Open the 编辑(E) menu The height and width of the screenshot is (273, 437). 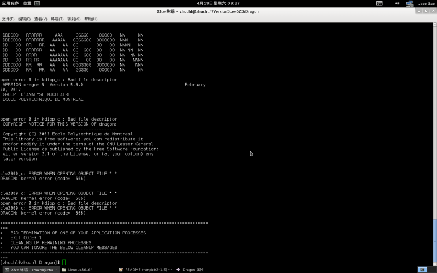[x=24, y=19]
